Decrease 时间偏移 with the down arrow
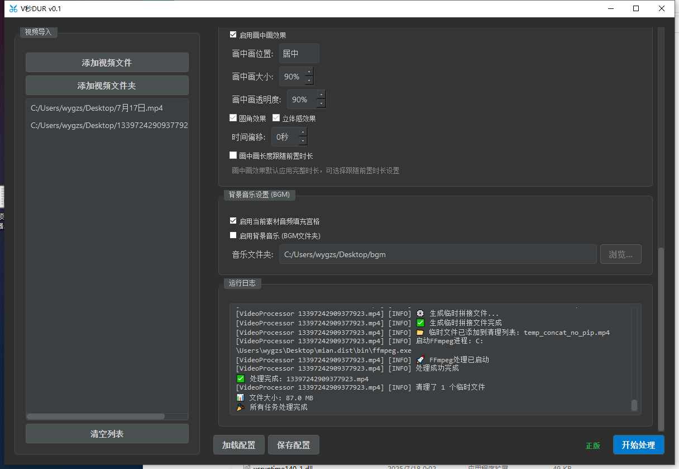This screenshot has width=679, height=469. (x=302, y=141)
